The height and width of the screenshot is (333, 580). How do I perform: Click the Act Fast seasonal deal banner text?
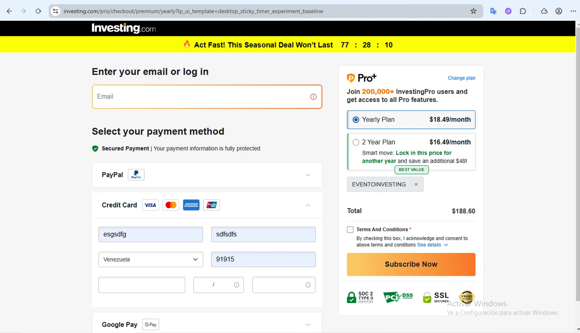point(263,45)
